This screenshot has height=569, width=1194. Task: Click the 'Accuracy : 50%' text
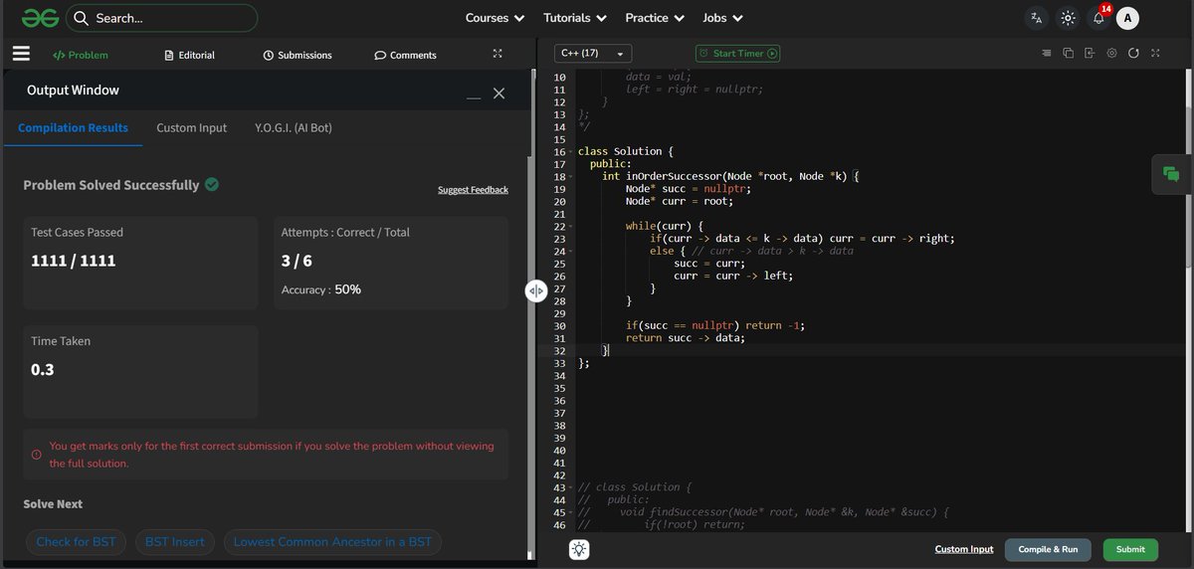(x=321, y=289)
